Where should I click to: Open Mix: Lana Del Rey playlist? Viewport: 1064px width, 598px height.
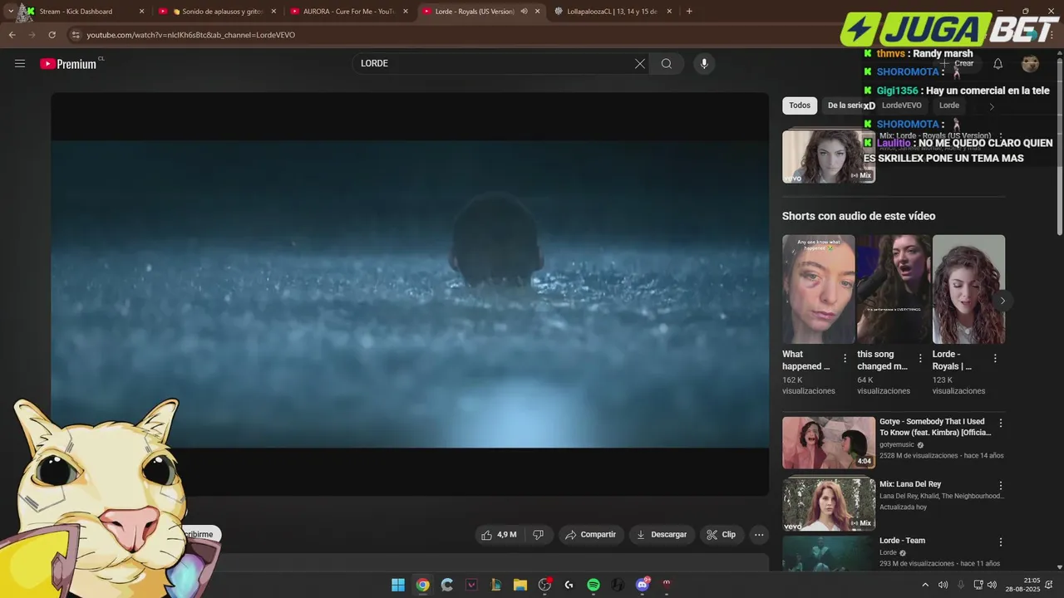[x=910, y=484]
